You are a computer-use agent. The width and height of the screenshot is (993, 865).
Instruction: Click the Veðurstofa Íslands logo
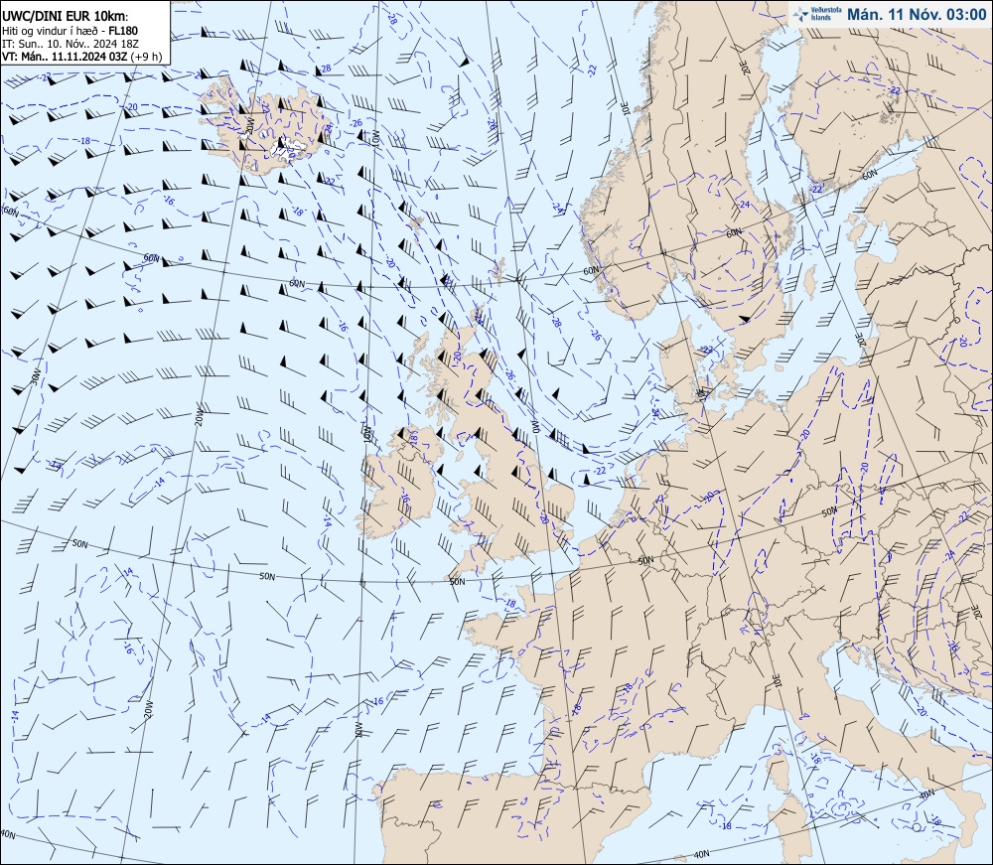[815, 14]
